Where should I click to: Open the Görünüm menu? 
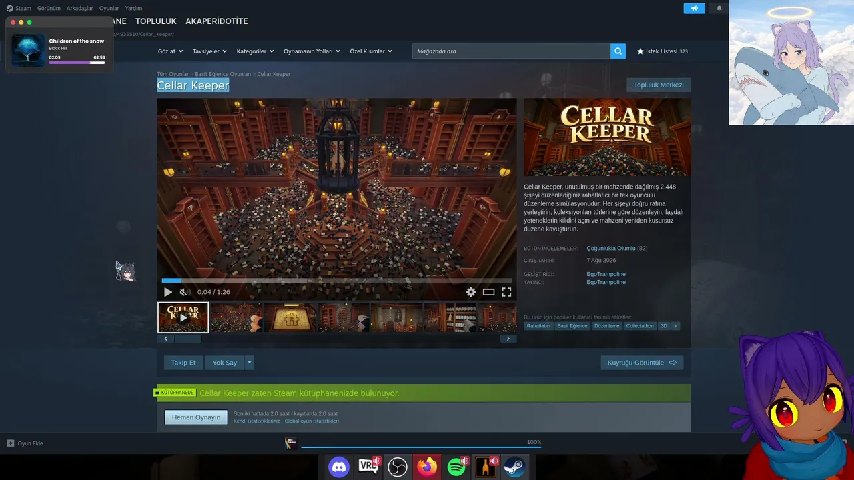click(x=49, y=9)
